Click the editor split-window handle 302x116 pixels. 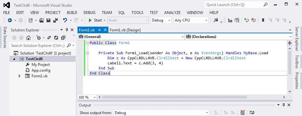tap(290, 43)
